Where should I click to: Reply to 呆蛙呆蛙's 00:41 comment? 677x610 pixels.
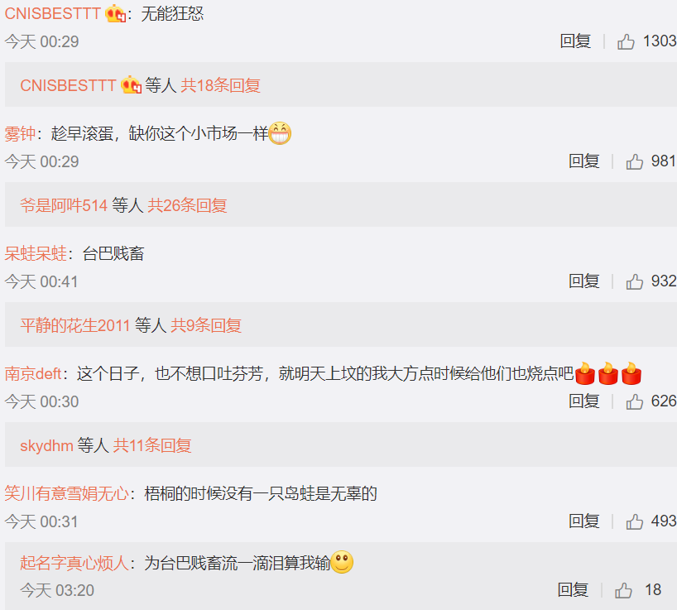click(583, 281)
